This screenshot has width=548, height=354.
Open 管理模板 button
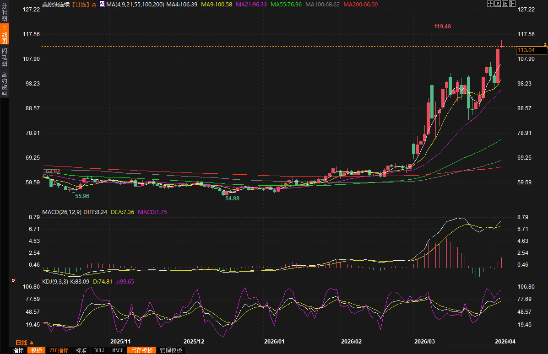(x=171, y=350)
